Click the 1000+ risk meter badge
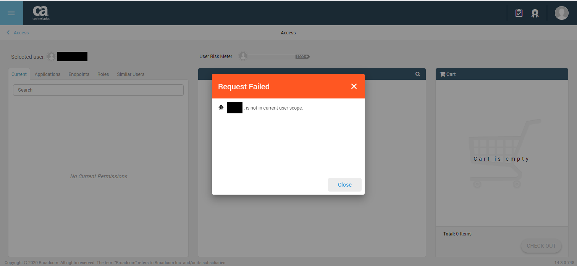577x266 pixels. [x=302, y=56]
